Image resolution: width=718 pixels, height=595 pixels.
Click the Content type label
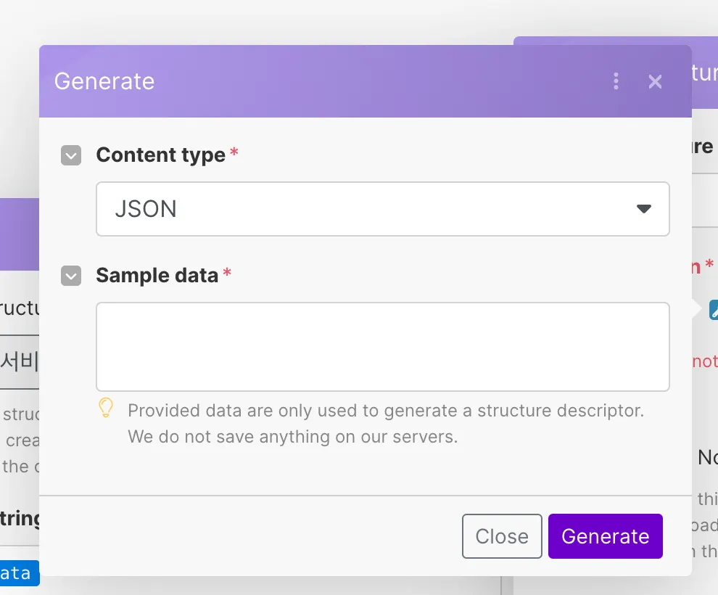coord(160,155)
